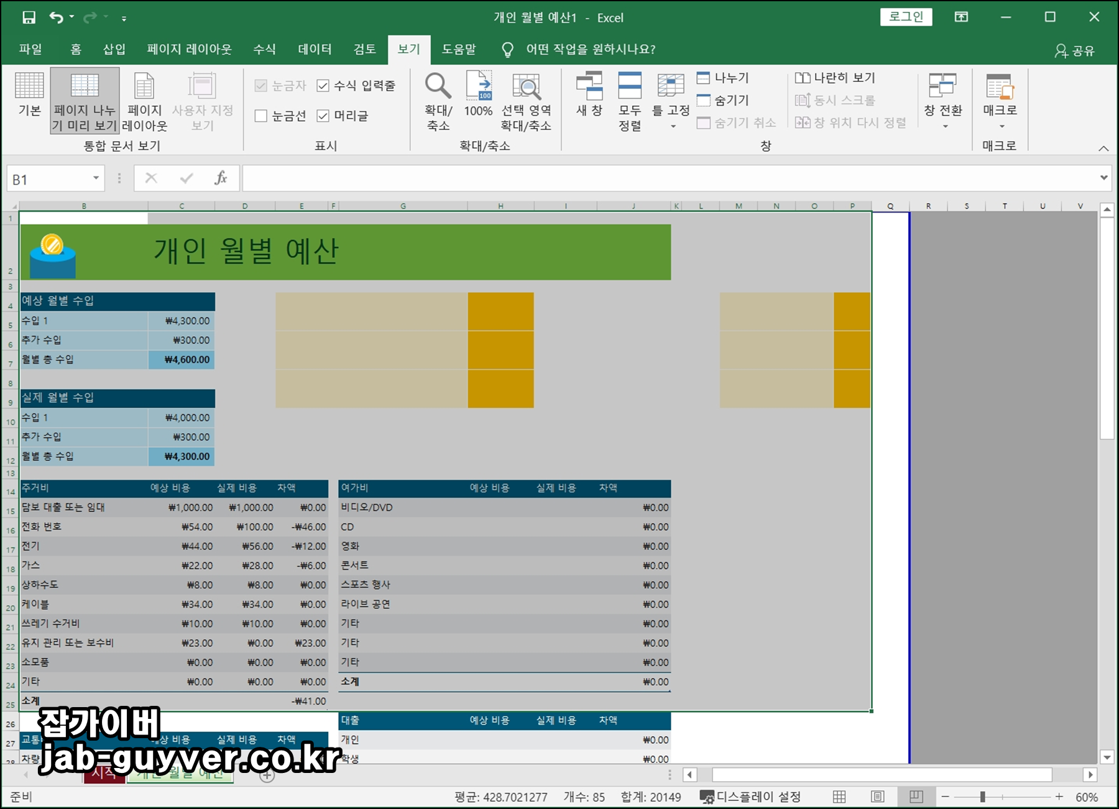Expand the formula bar
Screen dimensions: 1119x809
(x=1103, y=178)
